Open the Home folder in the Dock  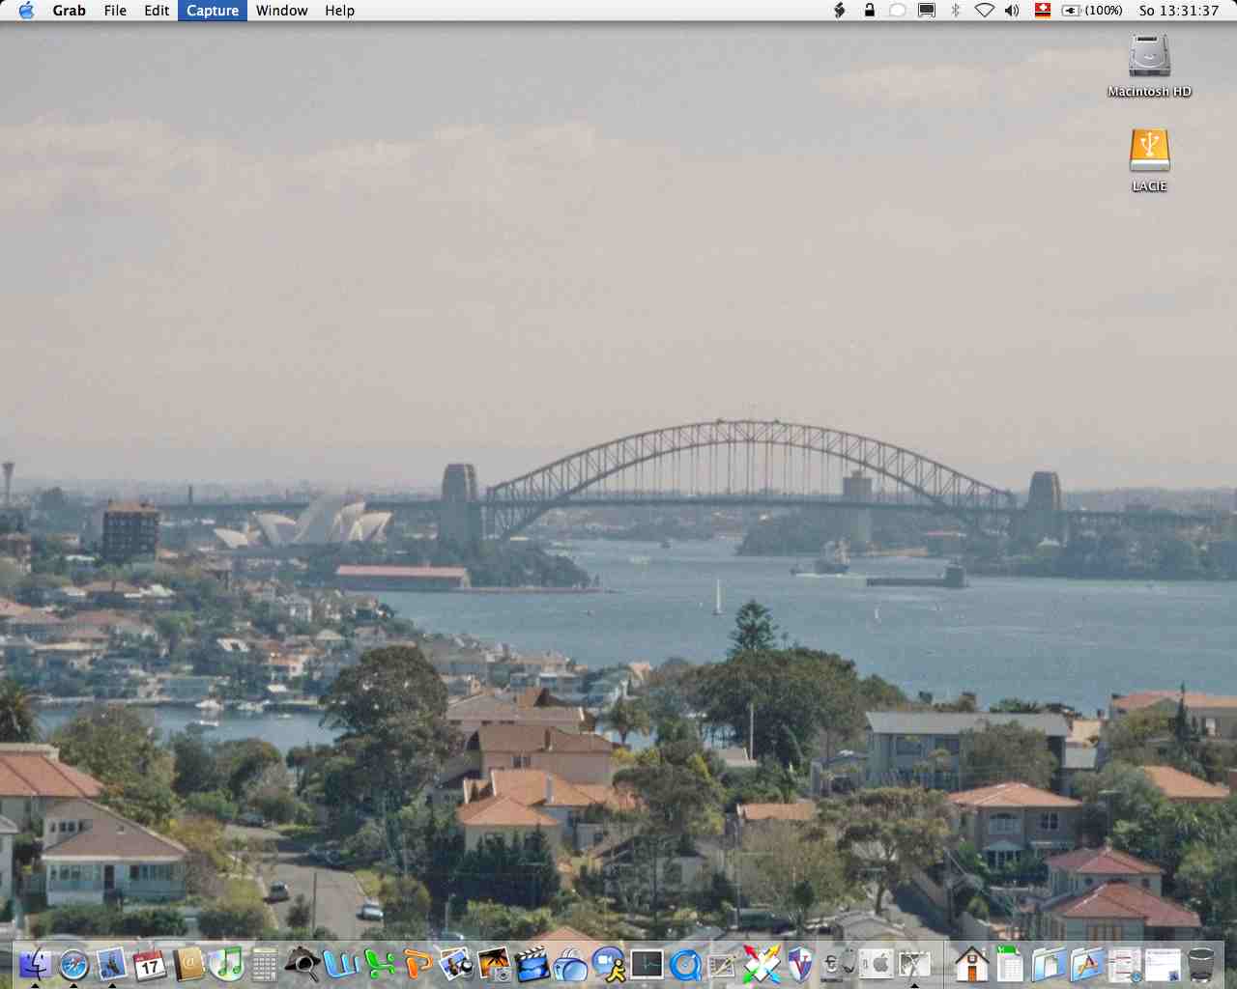pyautogui.click(x=971, y=964)
